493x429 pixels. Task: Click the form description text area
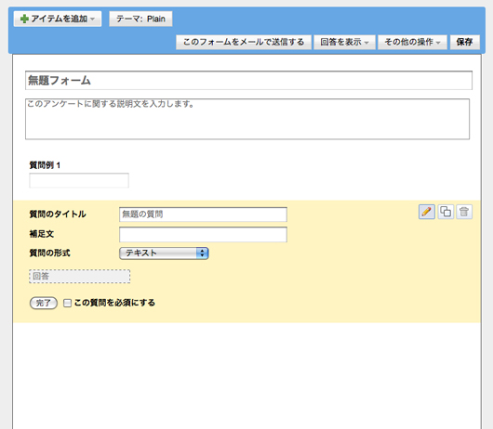click(x=247, y=119)
